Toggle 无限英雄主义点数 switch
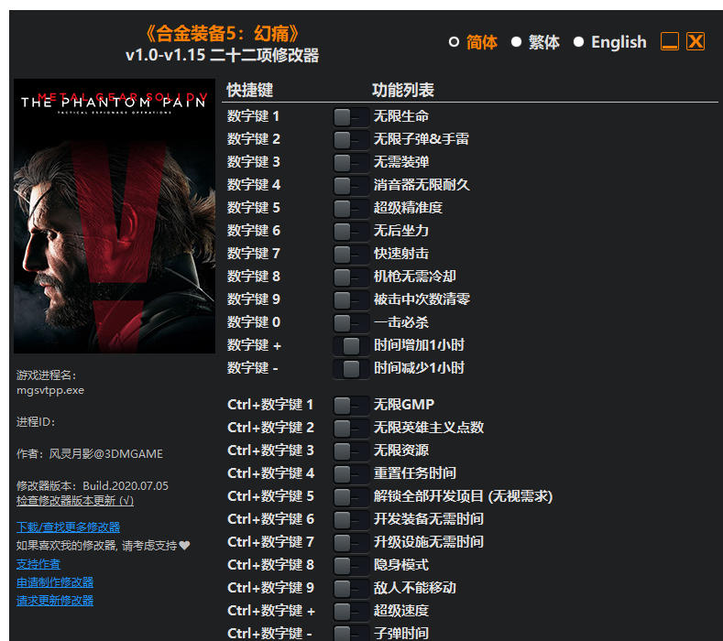Screen dimensions: 723x641 (351, 429)
